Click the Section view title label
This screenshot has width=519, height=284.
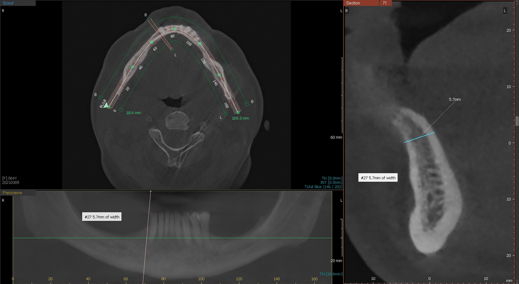[x=353, y=3]
